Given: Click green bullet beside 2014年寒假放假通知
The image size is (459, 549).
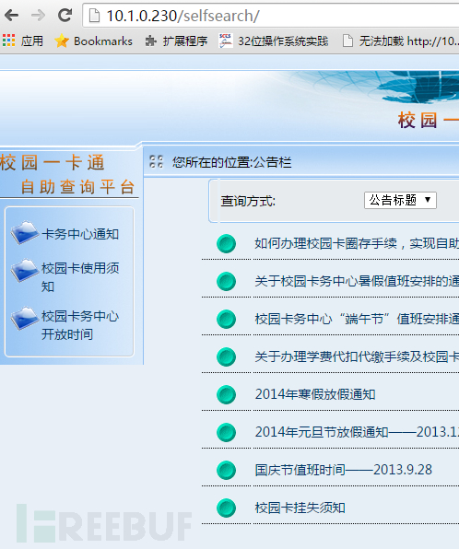Looking at the screenshot, I should click(227, 394).
